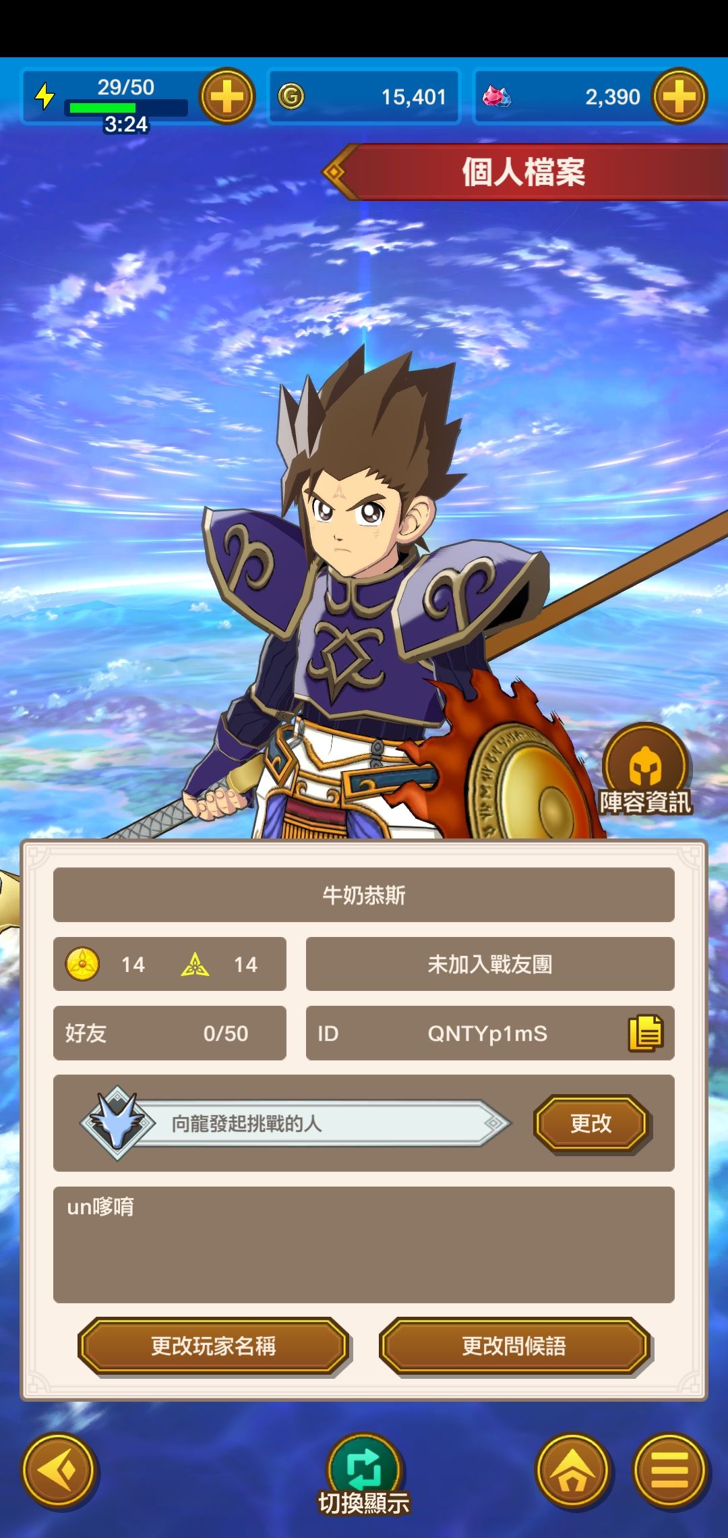
Task: Go back with the arrow button
Action: coord(59,1471)
